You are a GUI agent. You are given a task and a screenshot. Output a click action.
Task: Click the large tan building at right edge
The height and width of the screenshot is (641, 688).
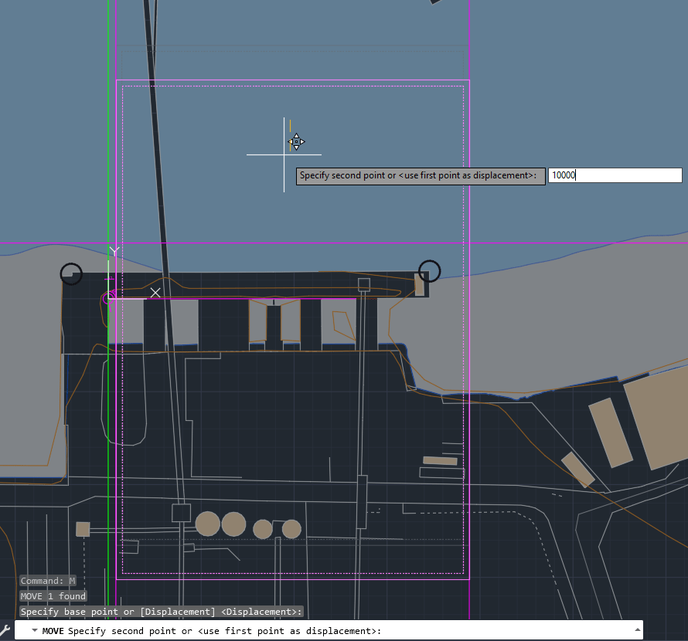(657, 421)
